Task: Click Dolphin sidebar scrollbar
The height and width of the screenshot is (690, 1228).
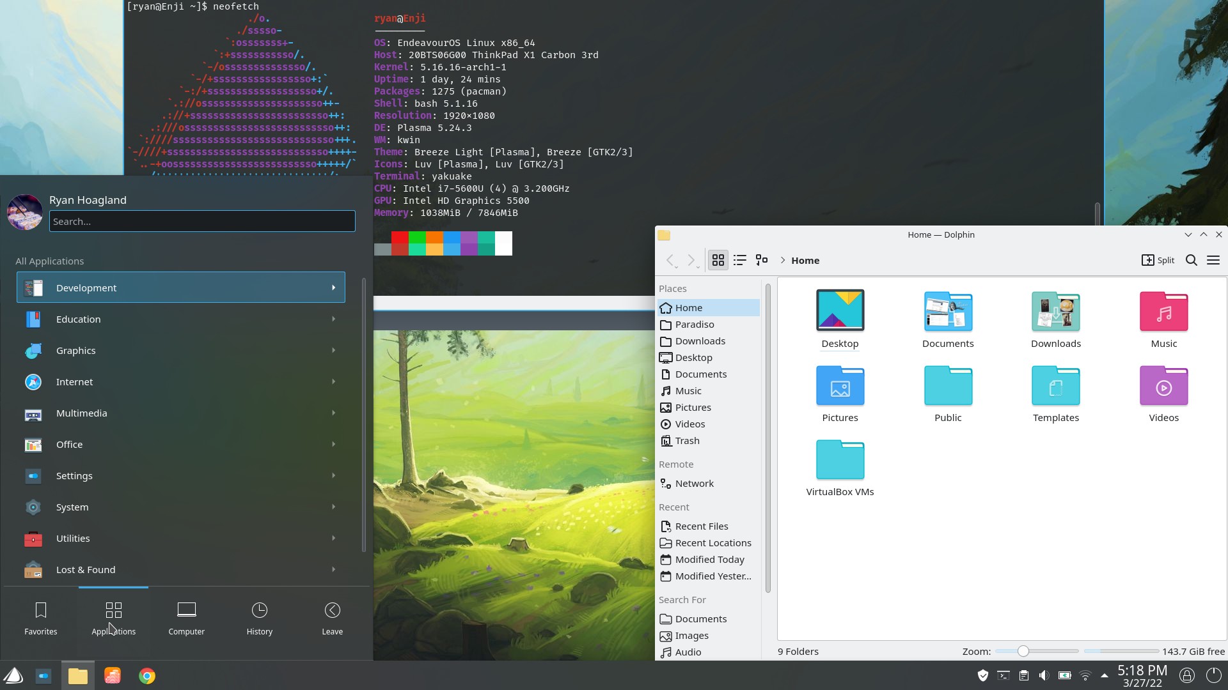Action: tap(767, 438)
